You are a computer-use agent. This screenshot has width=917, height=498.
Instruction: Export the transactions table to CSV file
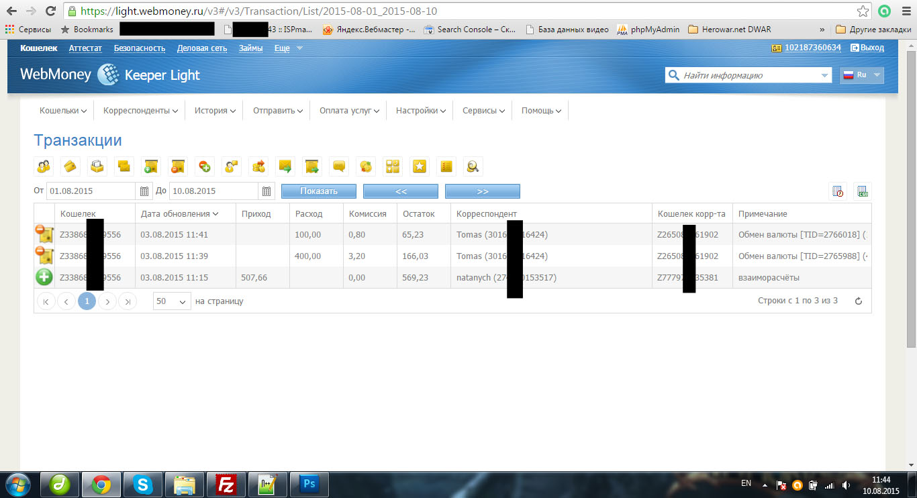[x=863, y=191]
